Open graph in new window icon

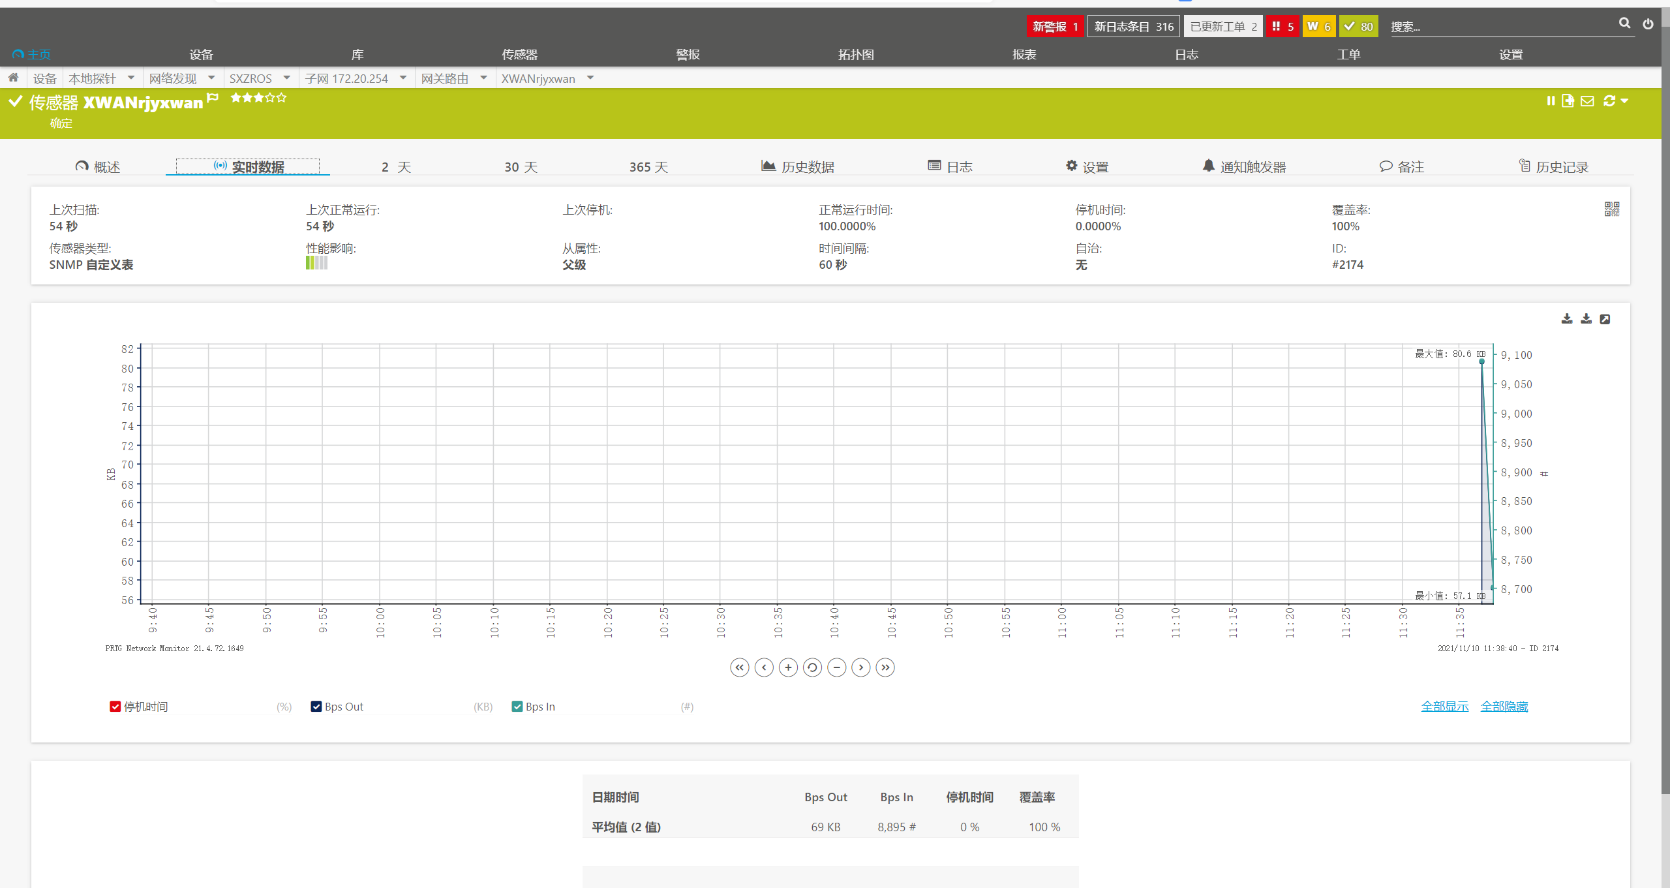1605,318
